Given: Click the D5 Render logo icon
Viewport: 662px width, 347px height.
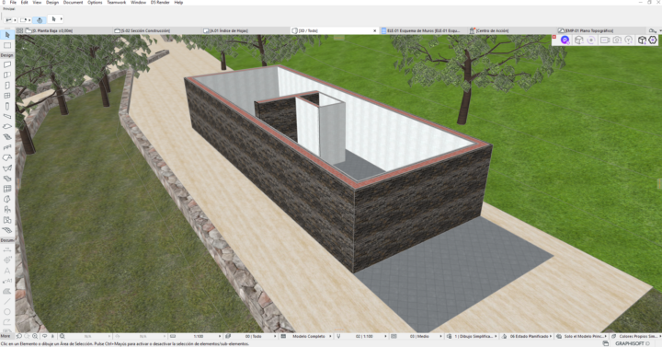Looking at the screenshot, I should pyautogui.click(x=565, y=40).
